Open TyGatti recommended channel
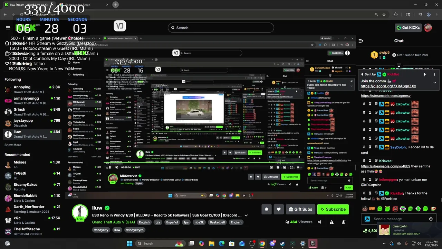The image size is (442, 249). tap(32, 175)
